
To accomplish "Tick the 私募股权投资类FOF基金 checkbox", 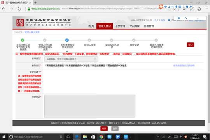I will [65, 65].
